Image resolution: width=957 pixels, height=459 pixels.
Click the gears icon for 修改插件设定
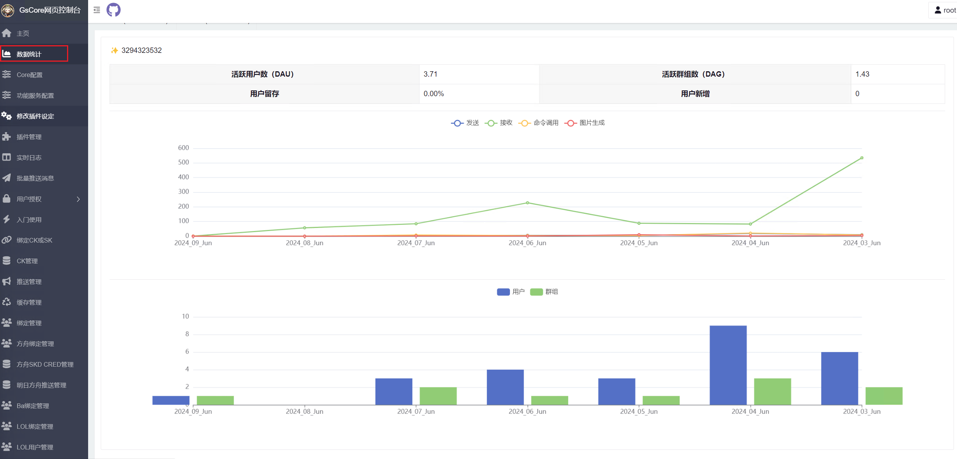pos(7,116)
